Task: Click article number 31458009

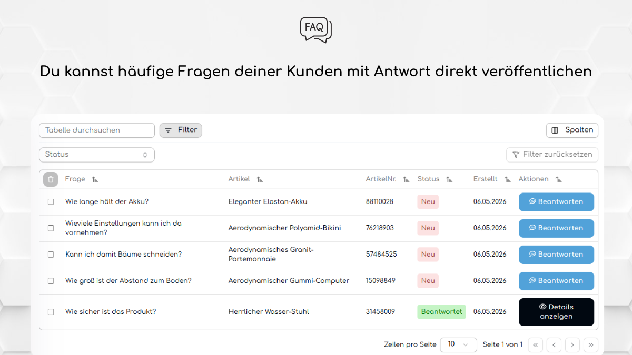Action: 380,312
